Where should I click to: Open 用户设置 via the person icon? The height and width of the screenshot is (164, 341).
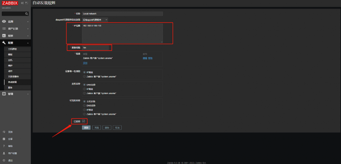coord(4,153)
